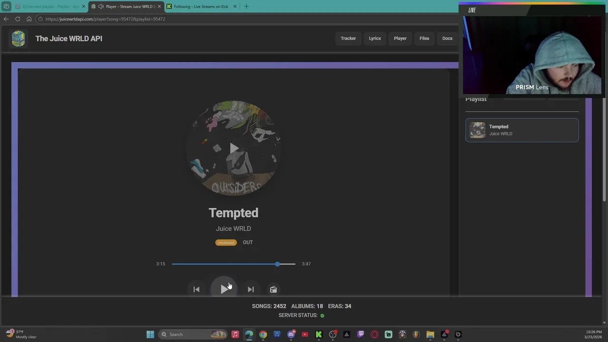Open the Files page
The width and height of the screenshot is (608, 342).
[424, 38]
